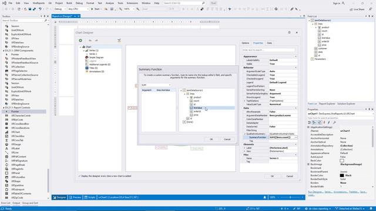Screen dimensions: 376x211
Task: Click the Search Toolbox input field
Action: 23,21
